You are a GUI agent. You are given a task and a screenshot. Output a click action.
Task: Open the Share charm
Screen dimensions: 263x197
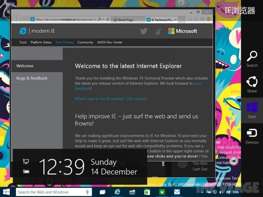252,84
